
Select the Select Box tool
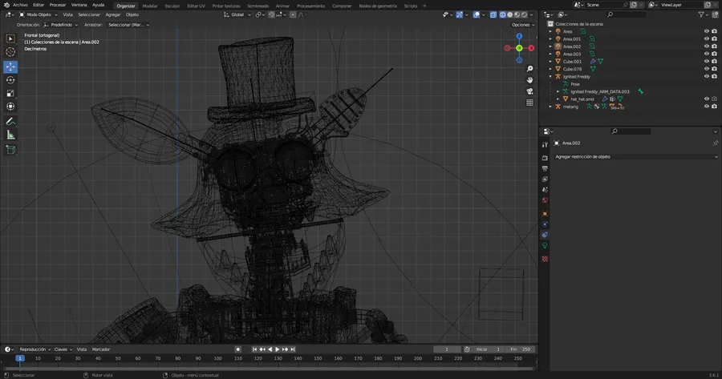point(10,39)
